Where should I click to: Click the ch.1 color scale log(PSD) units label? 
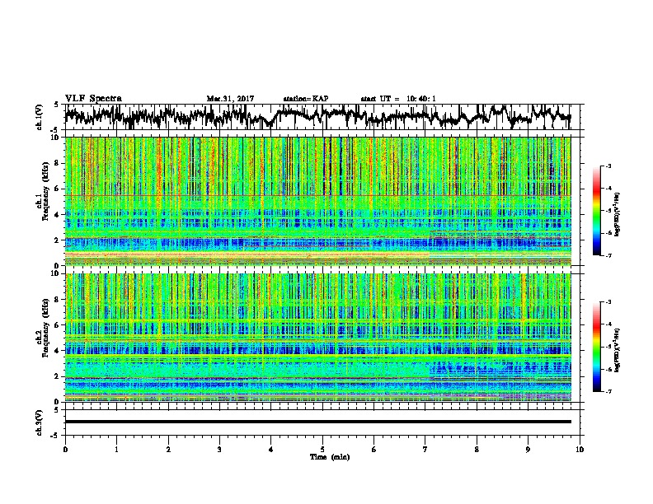617,214
